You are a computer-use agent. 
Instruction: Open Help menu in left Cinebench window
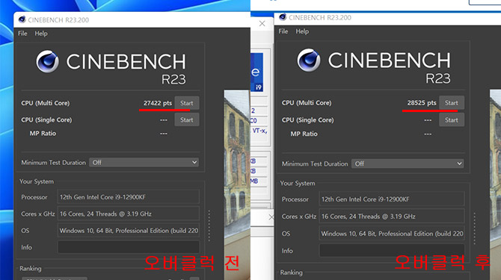(x=41, y=34)
